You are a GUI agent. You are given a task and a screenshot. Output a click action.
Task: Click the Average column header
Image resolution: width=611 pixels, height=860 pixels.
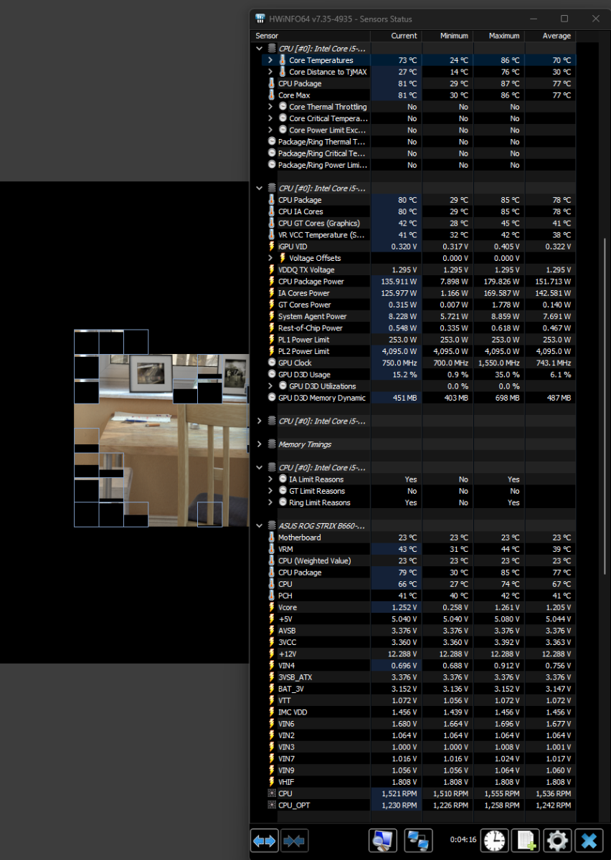(549, 36)
